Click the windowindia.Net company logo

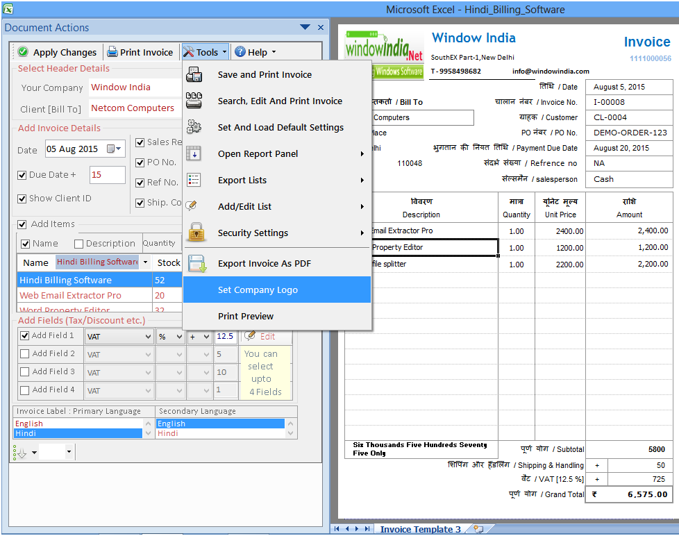pos(384,53)
